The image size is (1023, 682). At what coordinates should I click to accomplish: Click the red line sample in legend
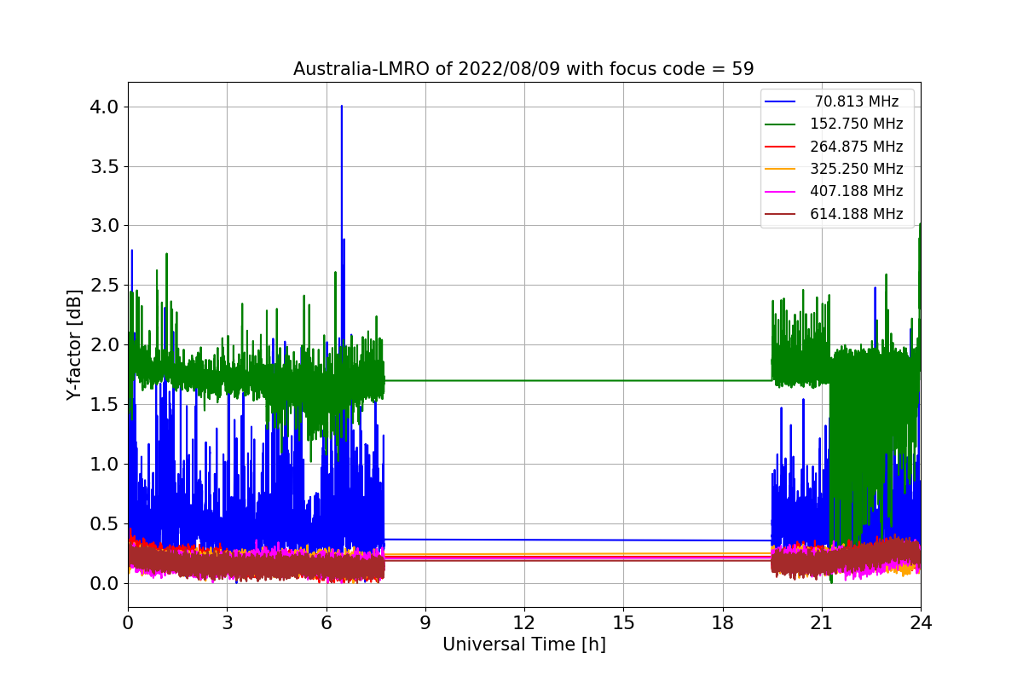click(780, 147)
